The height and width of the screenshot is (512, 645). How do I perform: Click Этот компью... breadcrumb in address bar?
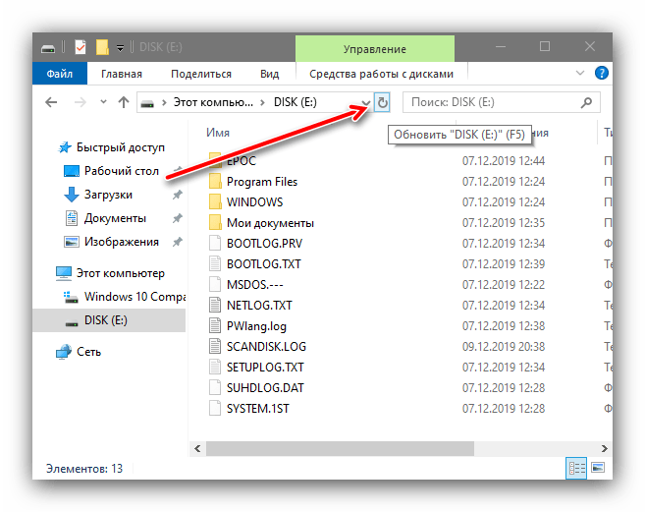click(x=213, y=102)
